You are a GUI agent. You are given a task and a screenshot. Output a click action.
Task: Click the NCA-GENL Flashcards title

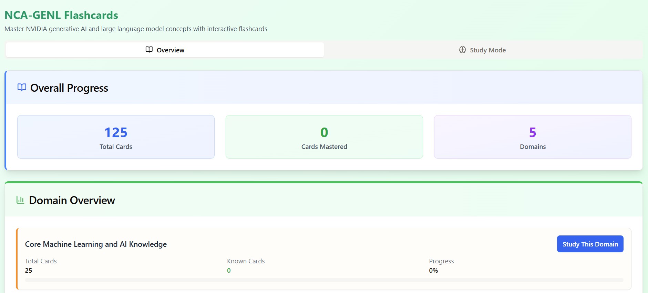point(61,15)
